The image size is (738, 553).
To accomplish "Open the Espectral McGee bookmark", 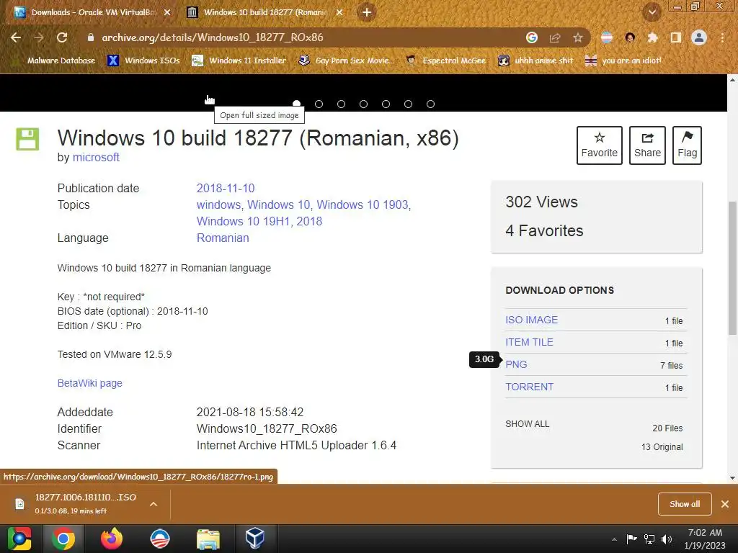I will (x=446, y=60).
